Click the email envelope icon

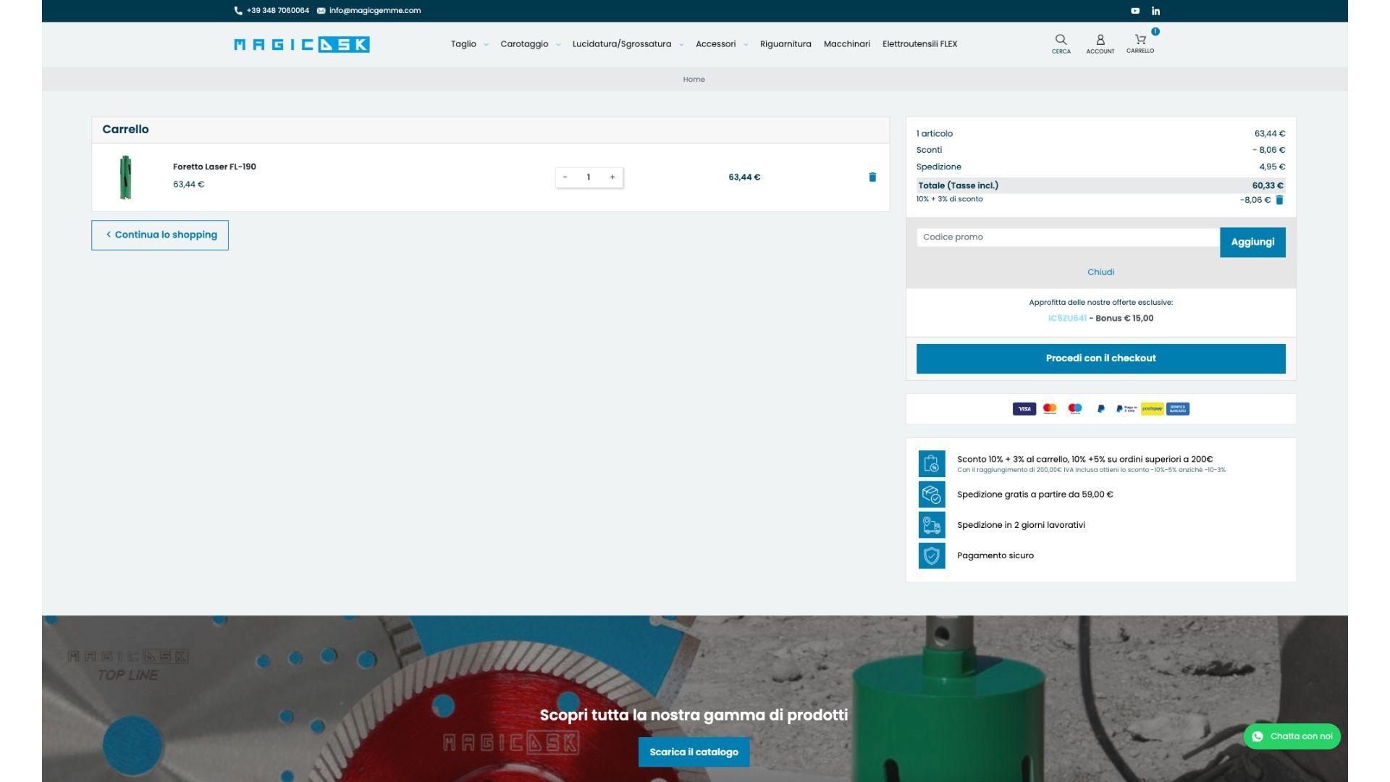coord(321,11)
